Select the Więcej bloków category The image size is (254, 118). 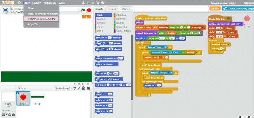(123, 31)
